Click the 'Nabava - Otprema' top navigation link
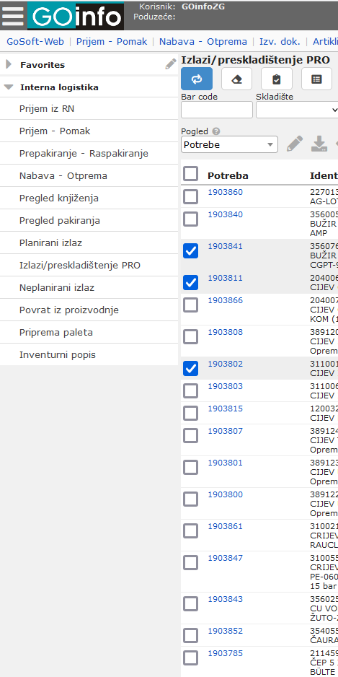Image resolution: width=338 pixels, height=677 pixels. tap(203, 41)
